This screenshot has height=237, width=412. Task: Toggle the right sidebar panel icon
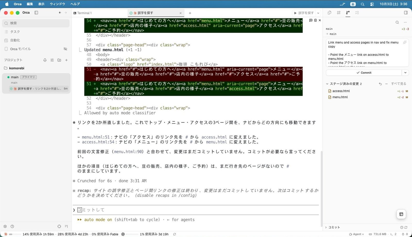click(x=406, y=13)
